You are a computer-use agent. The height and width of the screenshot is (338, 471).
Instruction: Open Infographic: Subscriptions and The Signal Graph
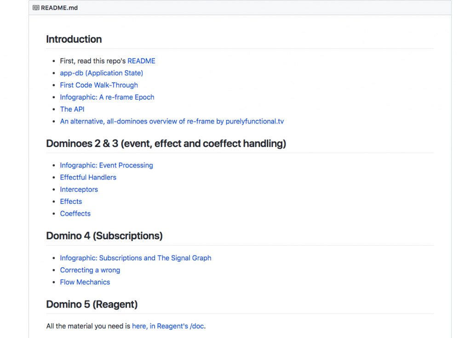136,258
